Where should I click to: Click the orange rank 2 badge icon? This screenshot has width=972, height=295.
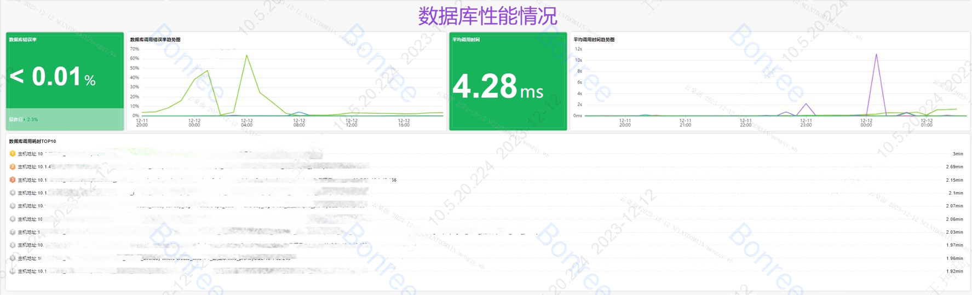coord(13,167)
